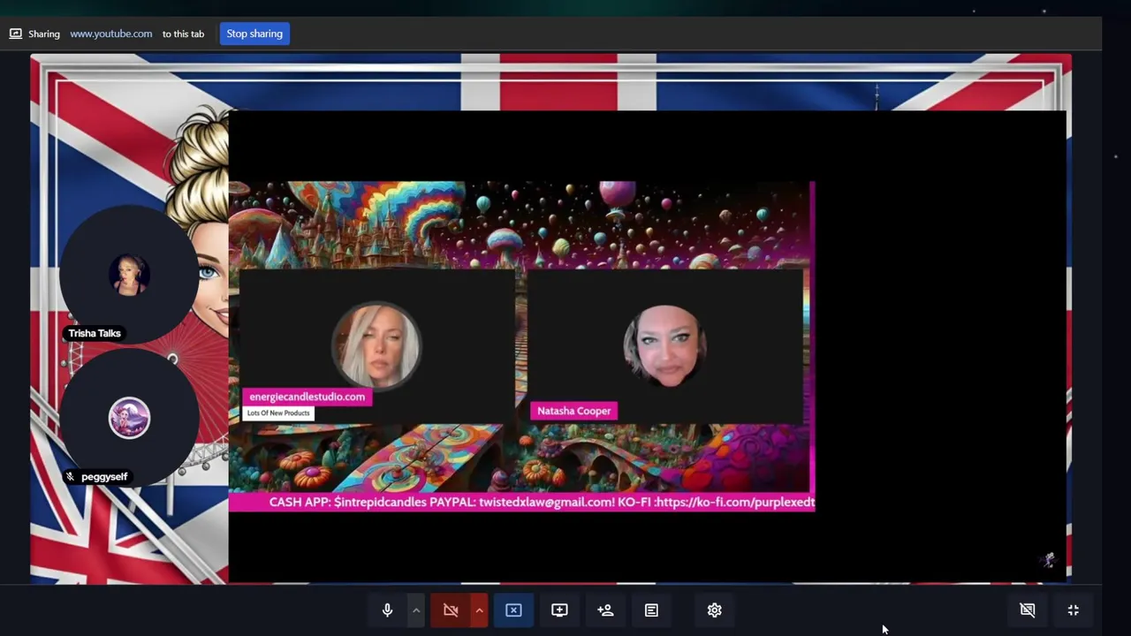Select Trisha Talks participant avatar

click(129, 275)
